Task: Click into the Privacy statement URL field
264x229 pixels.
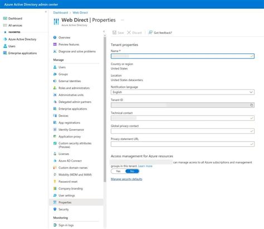Action: tap(183, 144)
